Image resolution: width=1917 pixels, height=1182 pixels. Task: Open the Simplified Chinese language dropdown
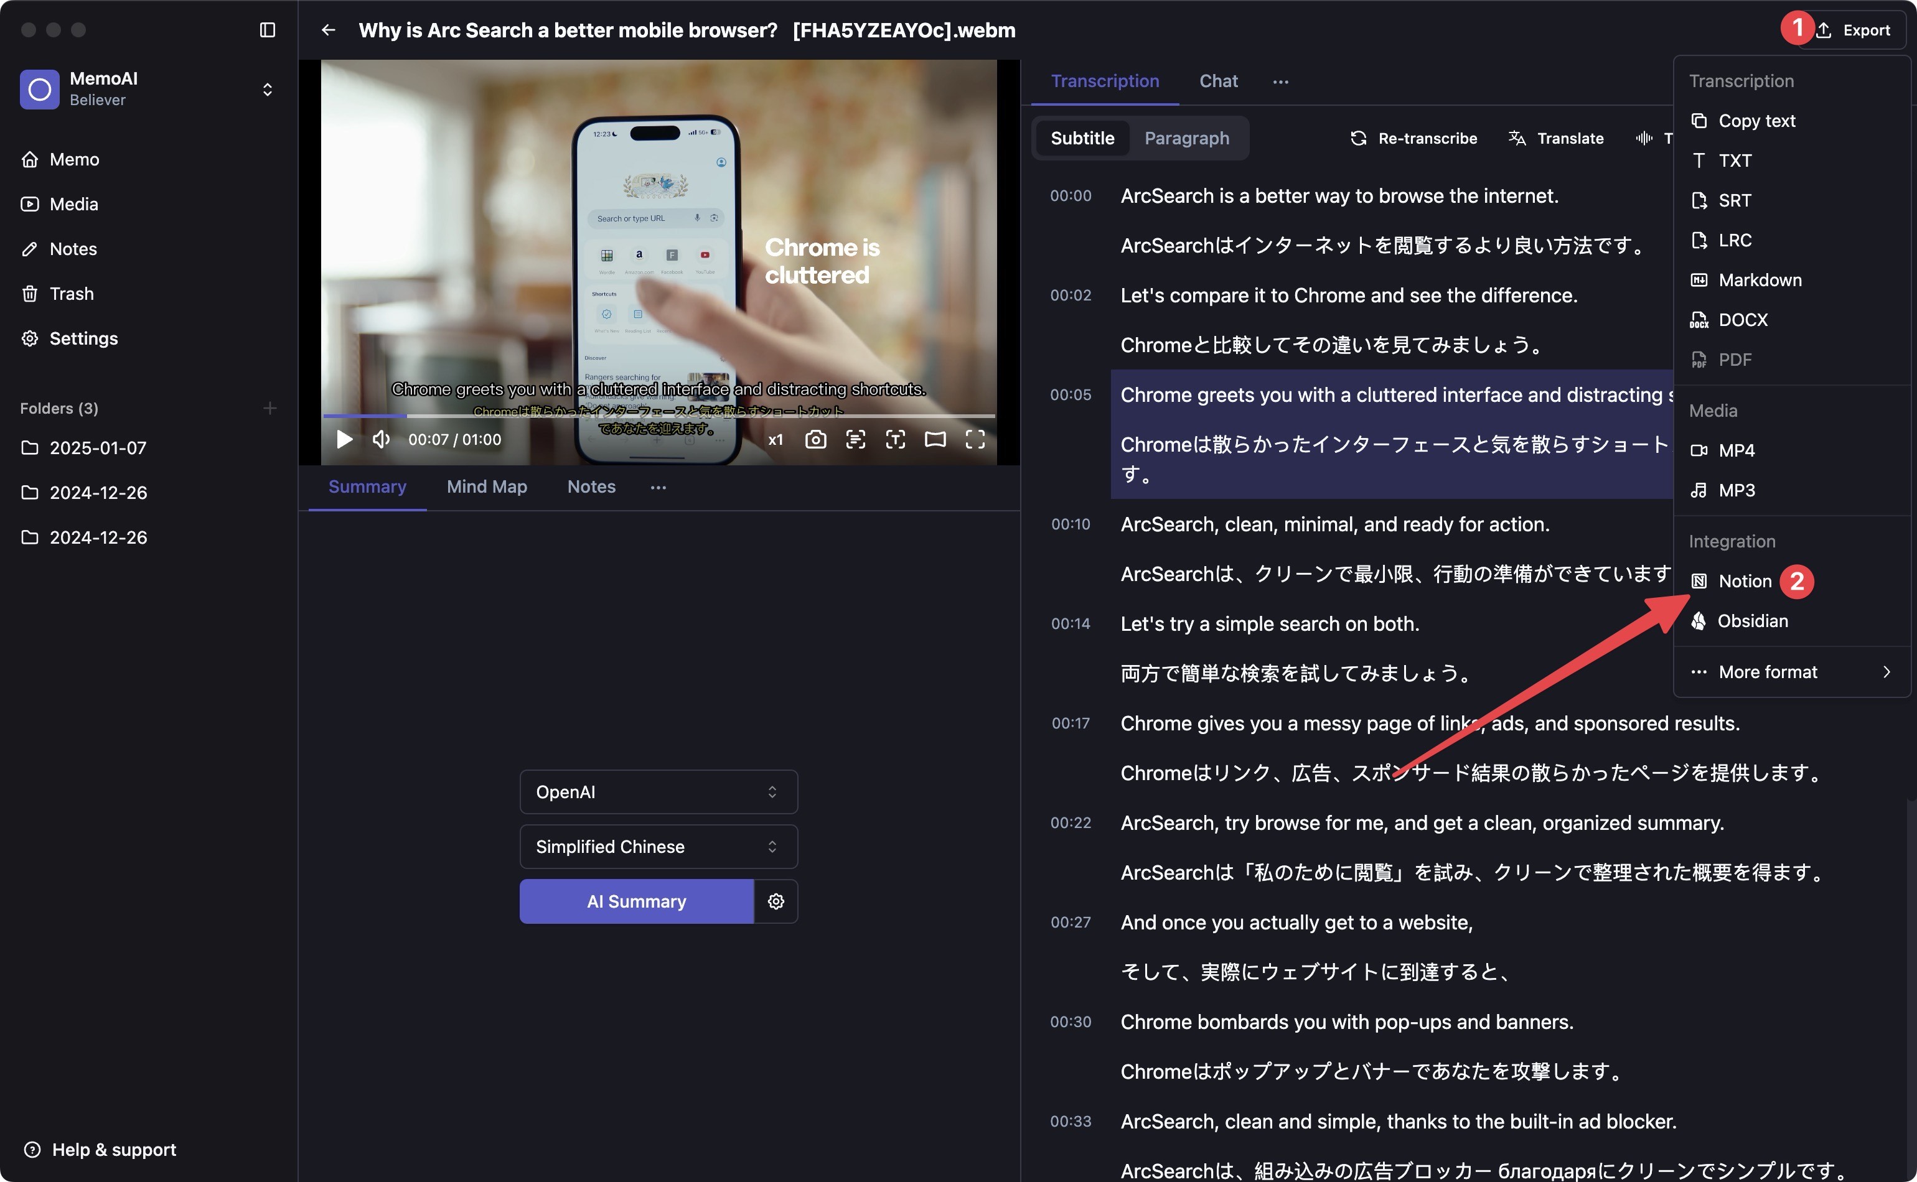pyautogui.click(x=659, y=847)
